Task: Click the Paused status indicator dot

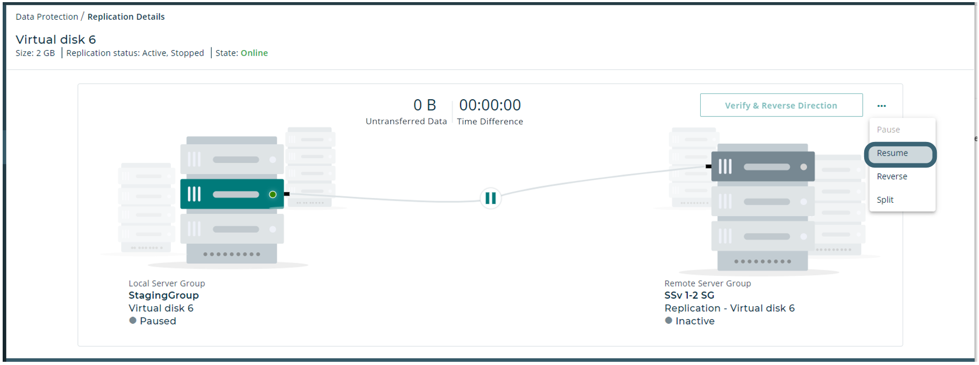Action: click(x=133, y=321)
